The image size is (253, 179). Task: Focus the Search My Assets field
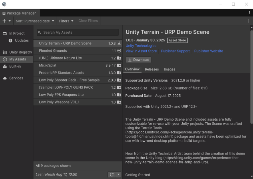tap(77, 32)
